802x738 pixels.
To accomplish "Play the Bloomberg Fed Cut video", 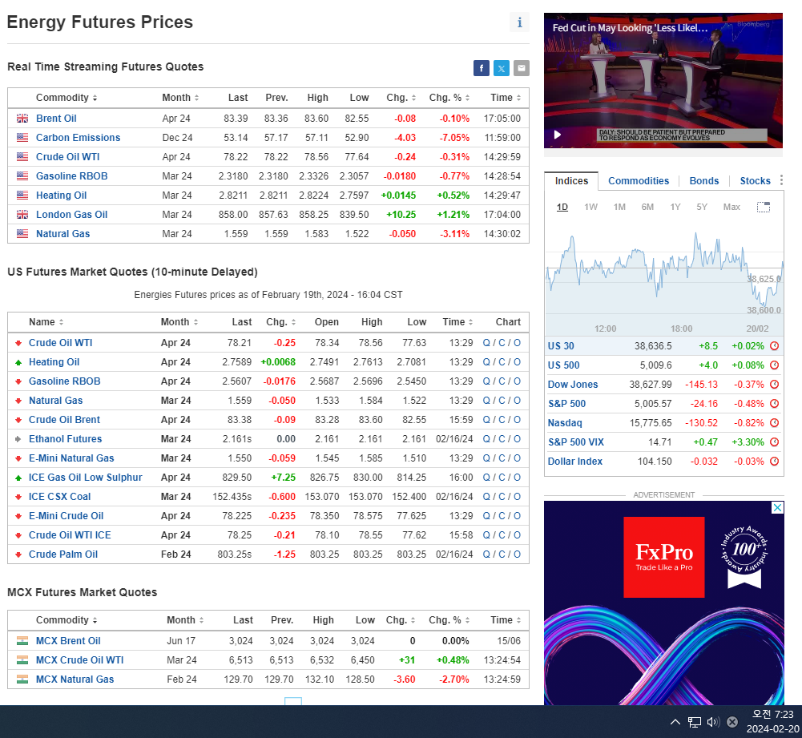I will pos(558,135).
